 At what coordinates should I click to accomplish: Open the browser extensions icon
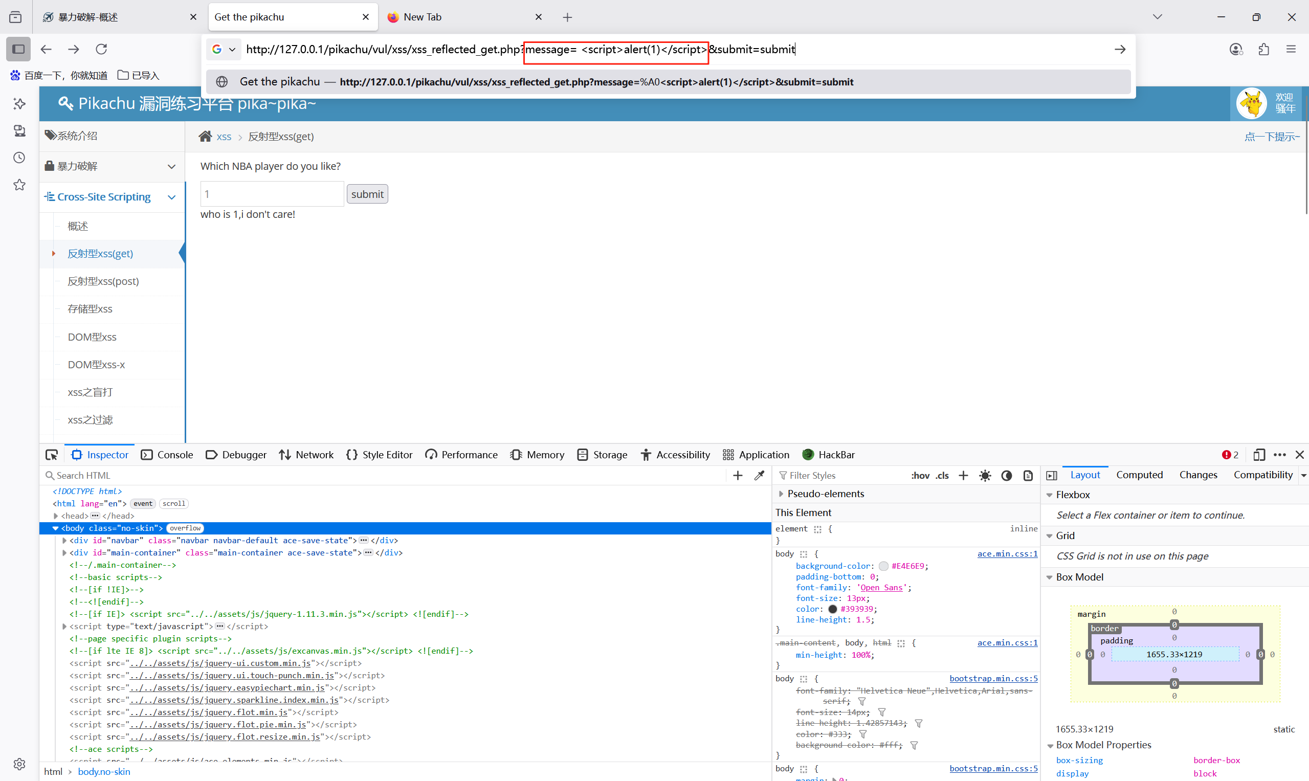pos(1263,49)
